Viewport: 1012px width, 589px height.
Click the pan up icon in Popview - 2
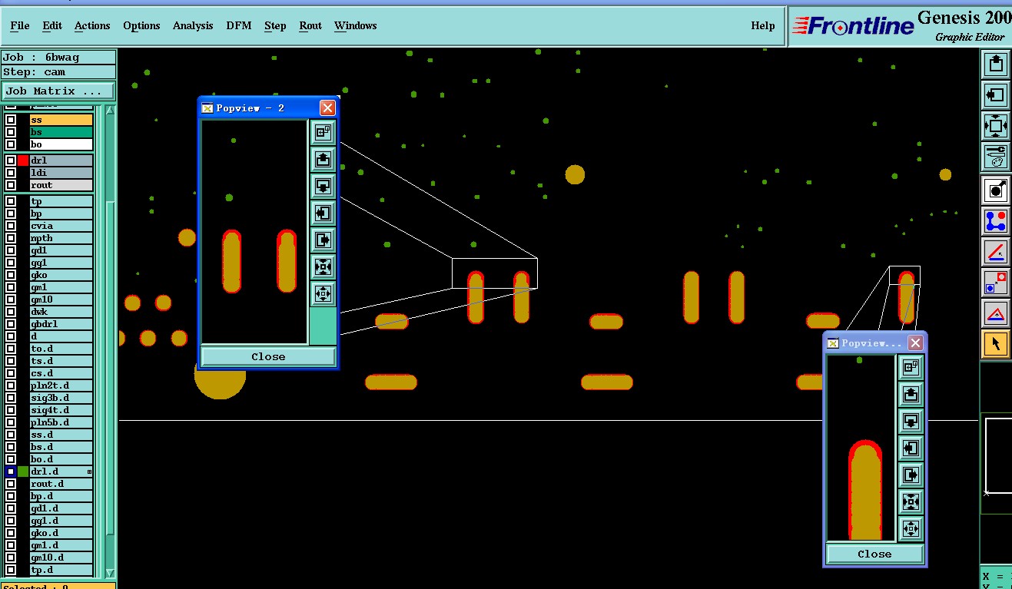[323, 159]
